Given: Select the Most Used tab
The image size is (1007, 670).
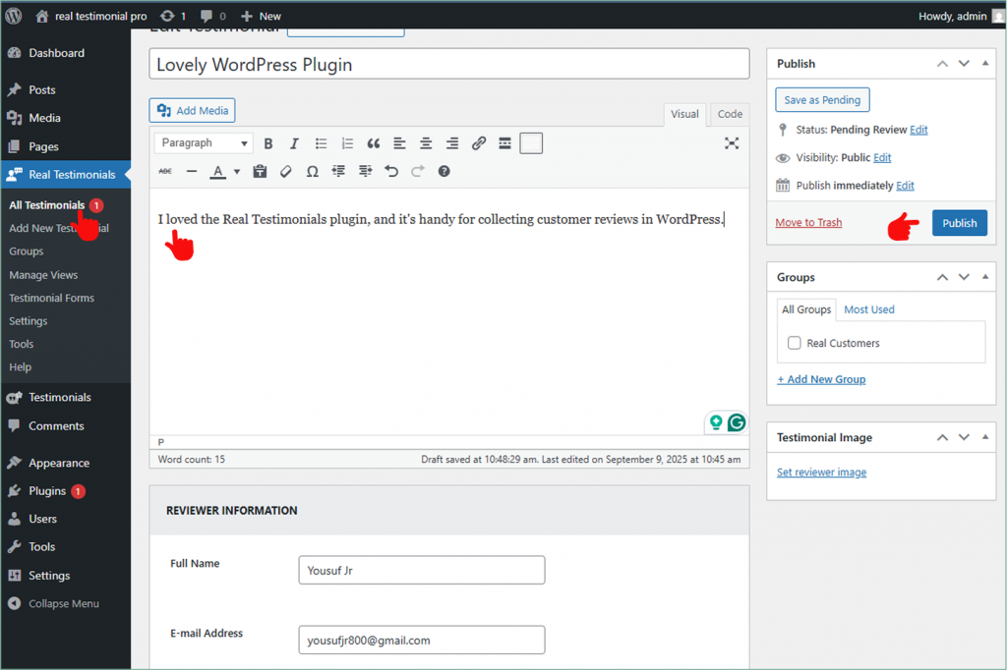Looking at the screenshot, I should pos(869,309).
